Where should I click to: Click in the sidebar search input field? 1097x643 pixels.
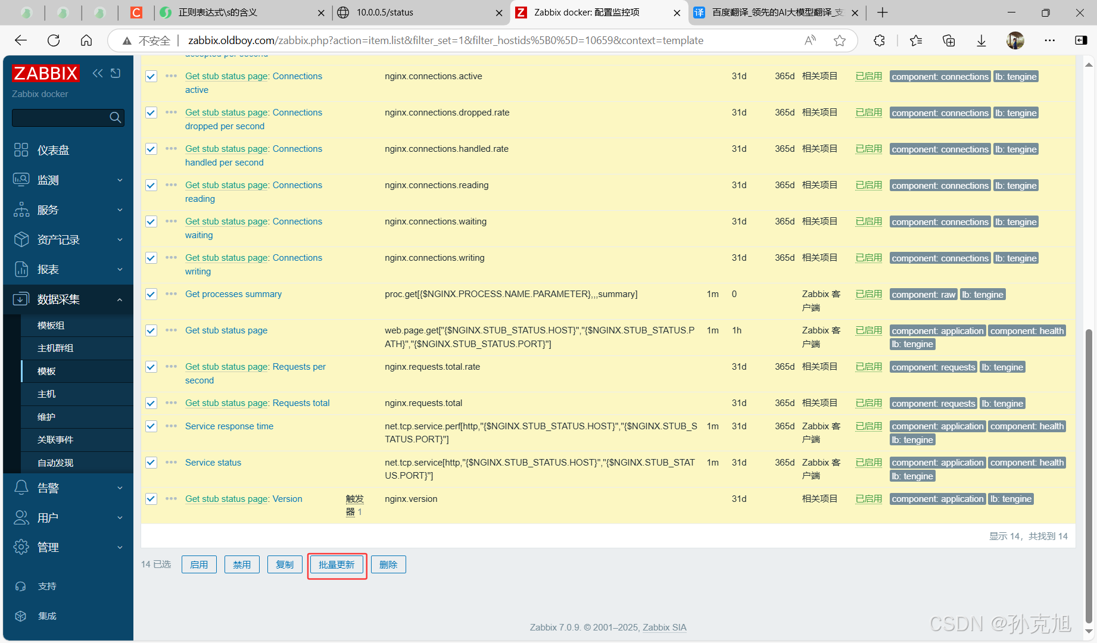pos(60,117)
